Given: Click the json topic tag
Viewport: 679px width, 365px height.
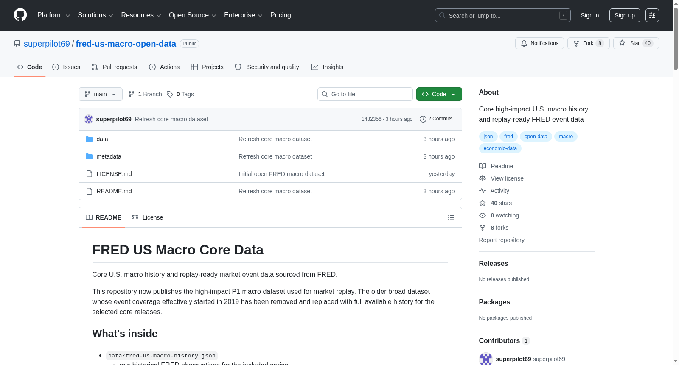Looking at the screenshot, I should [488, 137].
